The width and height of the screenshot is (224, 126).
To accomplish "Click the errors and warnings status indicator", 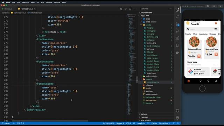I will (x=20, y=123).
